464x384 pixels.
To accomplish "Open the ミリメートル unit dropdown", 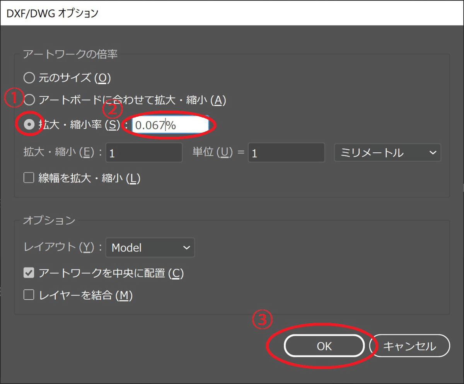I will click(x=387, y=152).
